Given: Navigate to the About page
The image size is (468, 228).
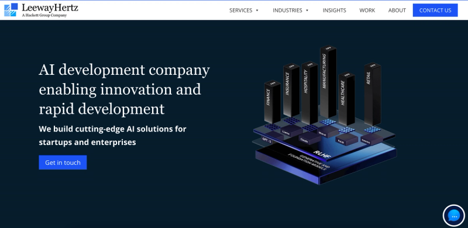Looking at the screenshot, I should [397, 11].
